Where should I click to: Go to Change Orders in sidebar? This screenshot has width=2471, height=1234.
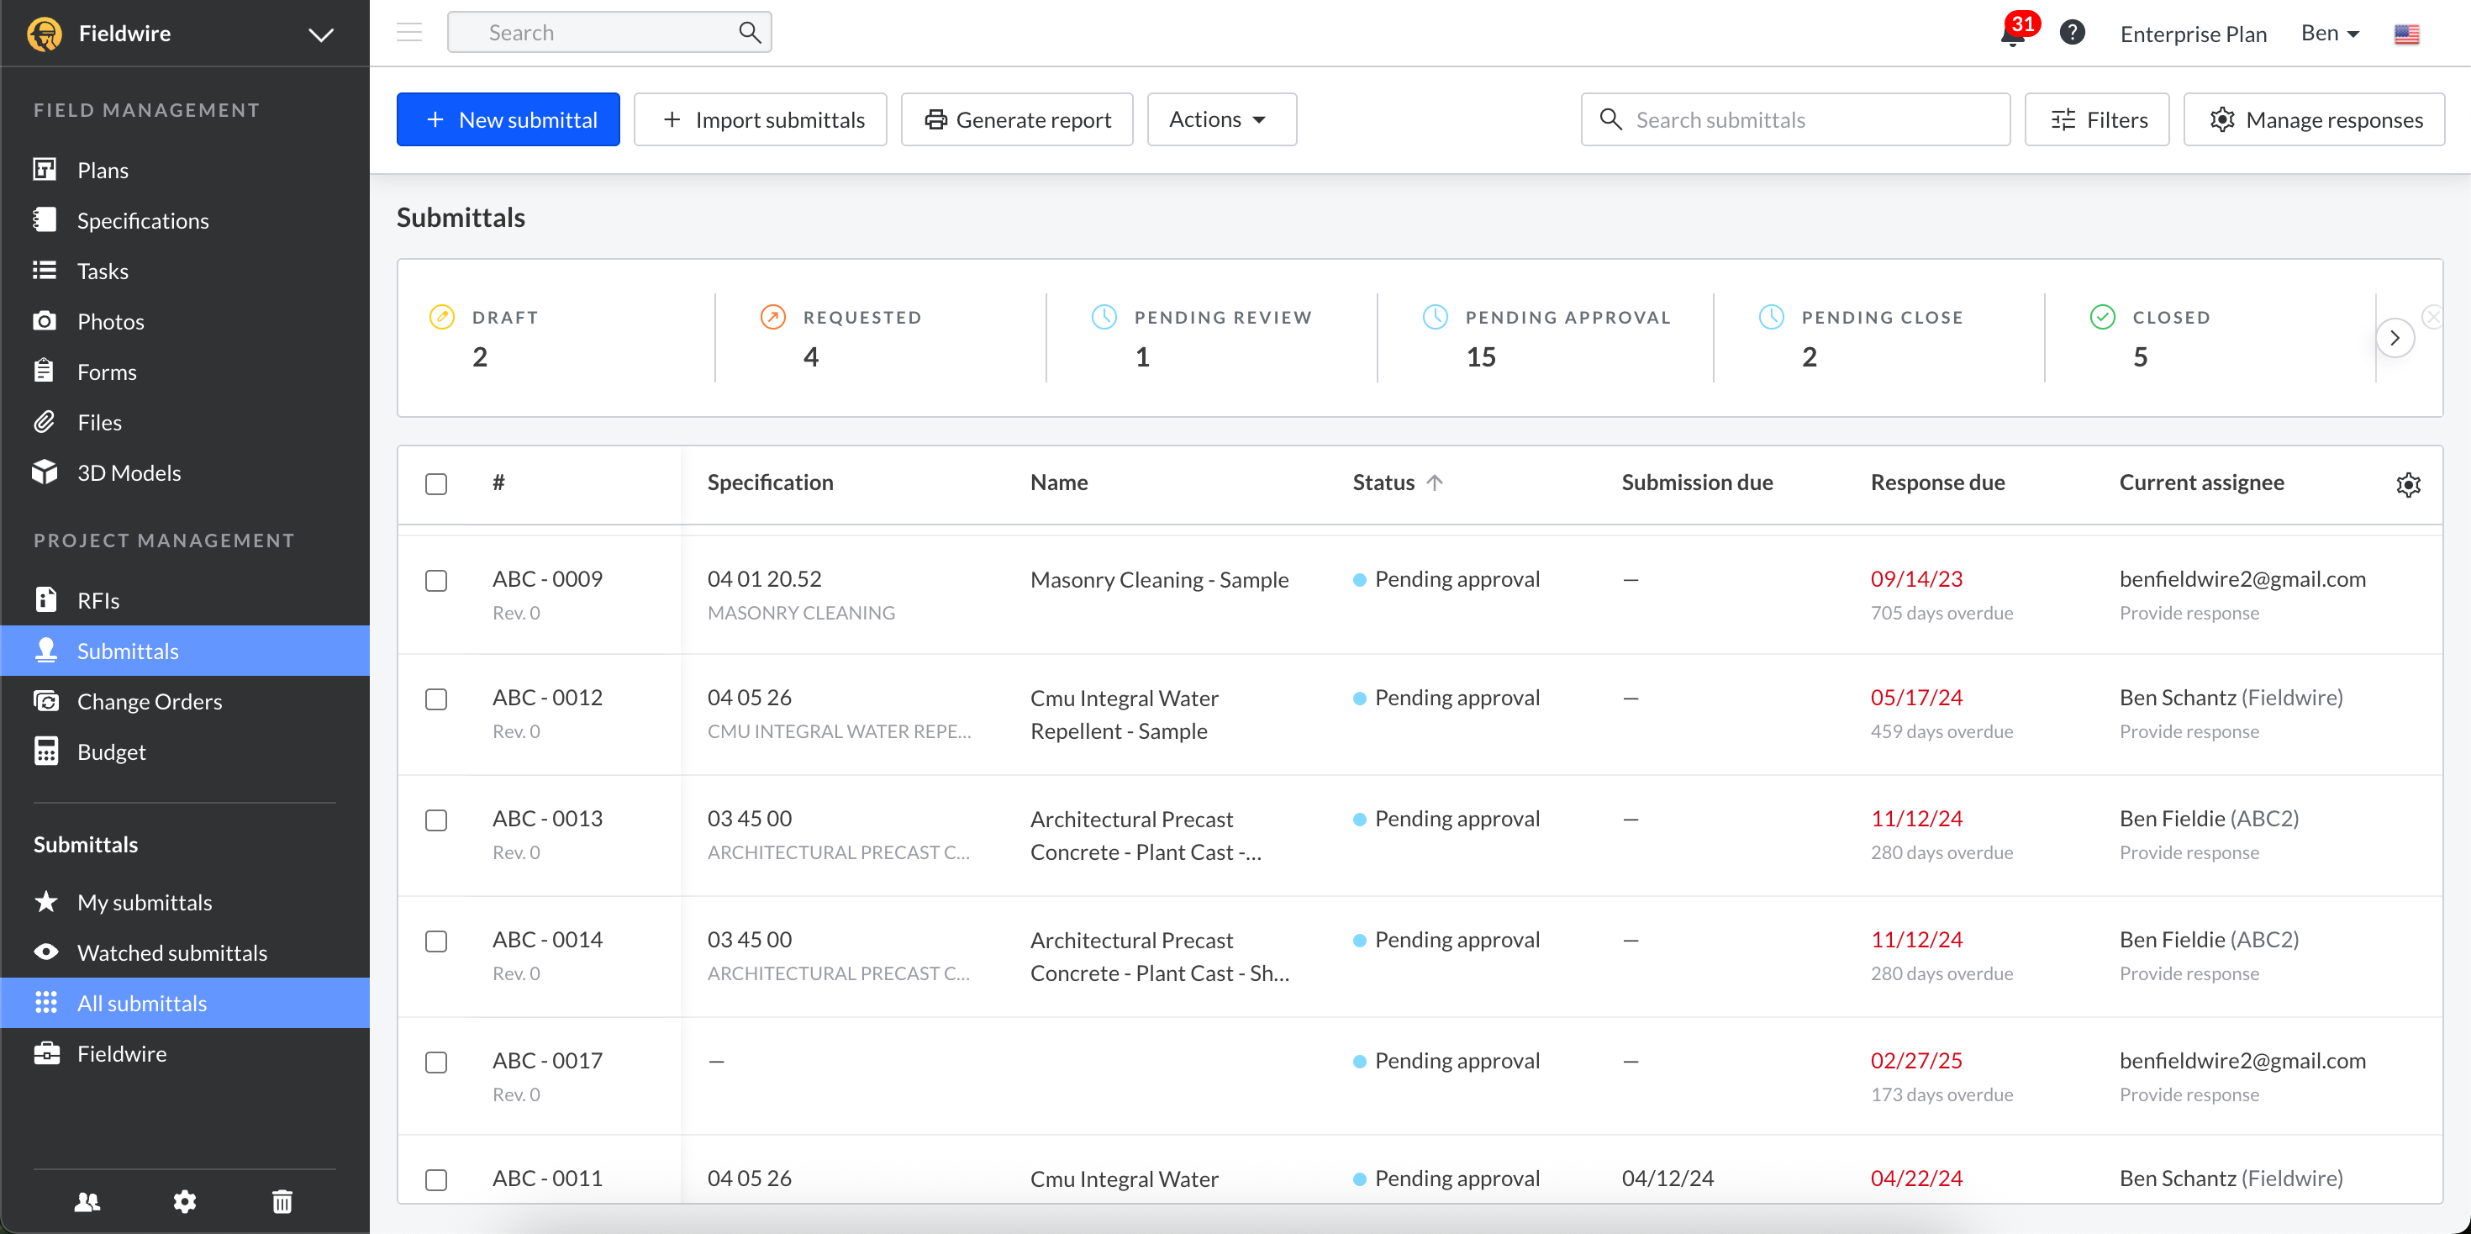150,701
